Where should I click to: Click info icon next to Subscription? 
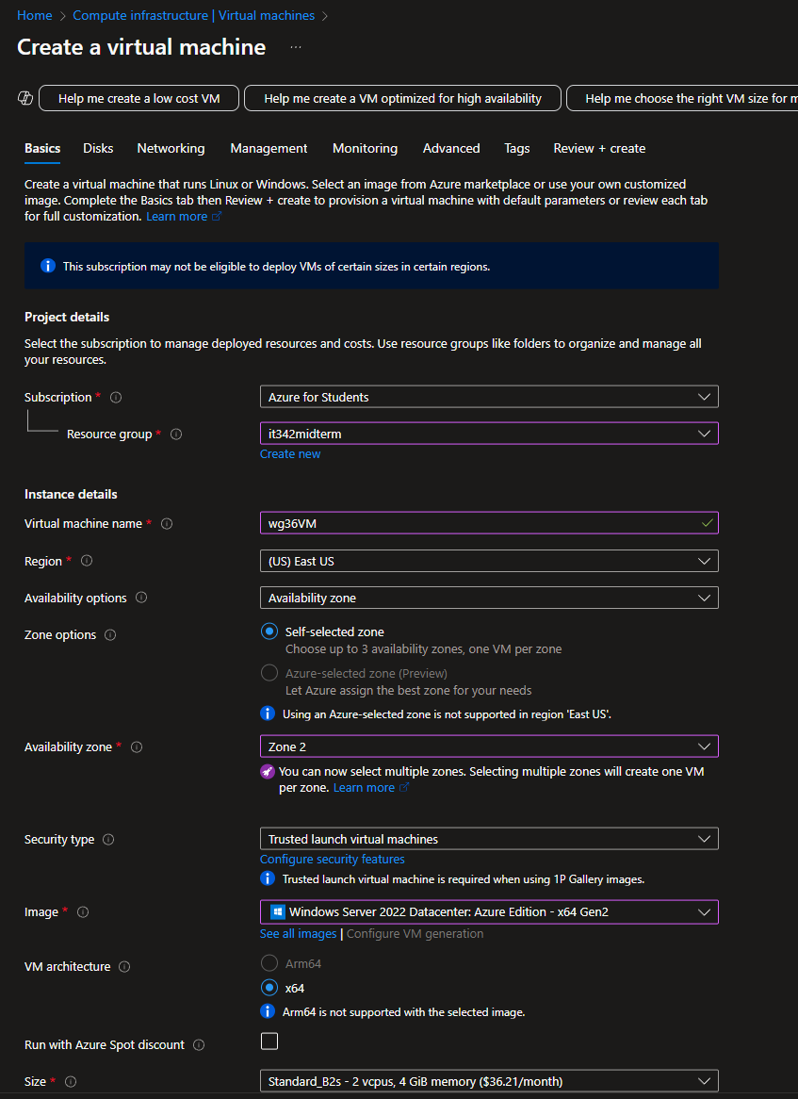116,398
